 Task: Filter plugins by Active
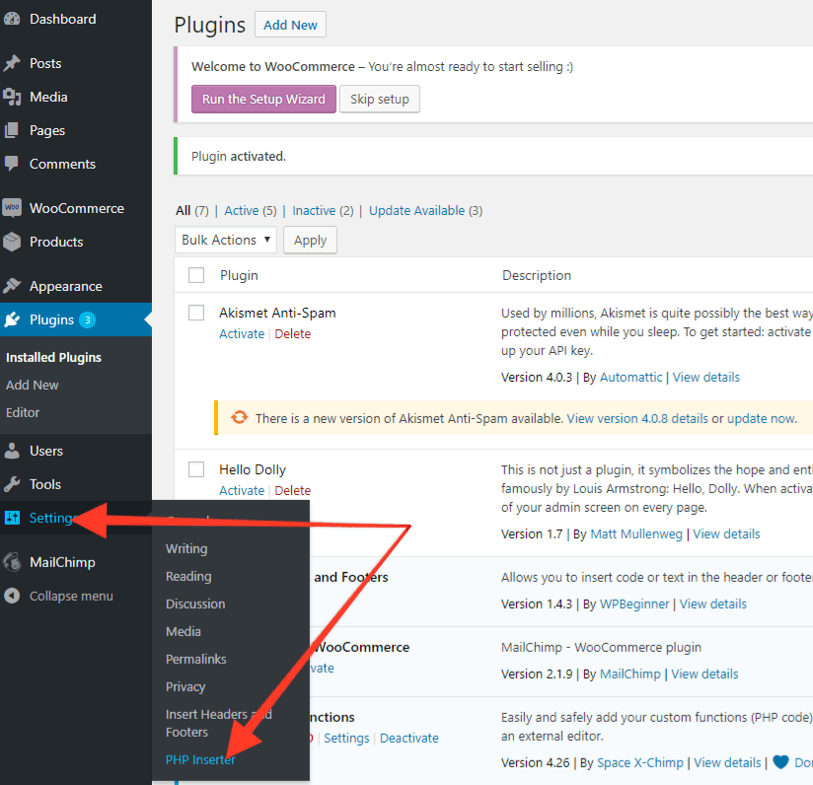tap(242, 210)
